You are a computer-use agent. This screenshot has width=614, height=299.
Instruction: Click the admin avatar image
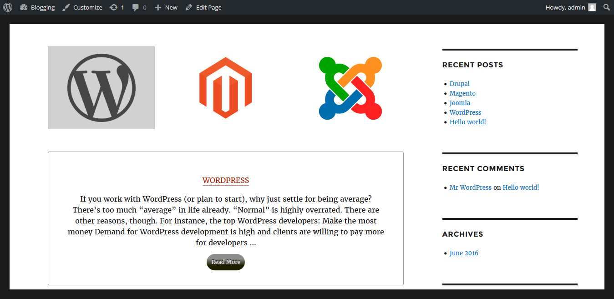point(592,7)
